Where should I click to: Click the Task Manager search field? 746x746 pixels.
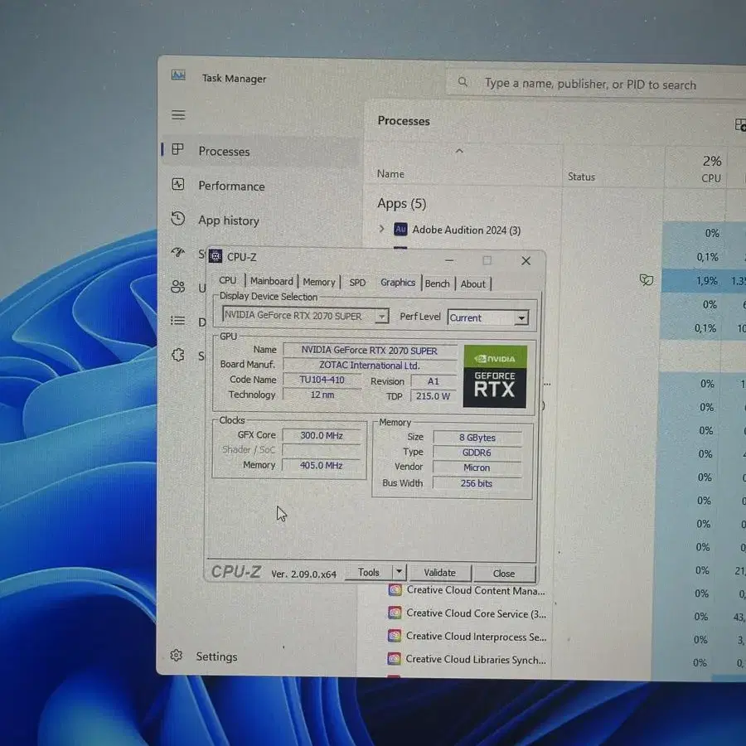pyautogui.click(x=597, y=84)
